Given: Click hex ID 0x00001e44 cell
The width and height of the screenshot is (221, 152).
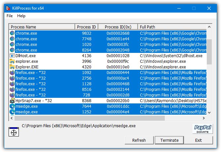Looking at the screenshot, I should [x=118, y=39].
